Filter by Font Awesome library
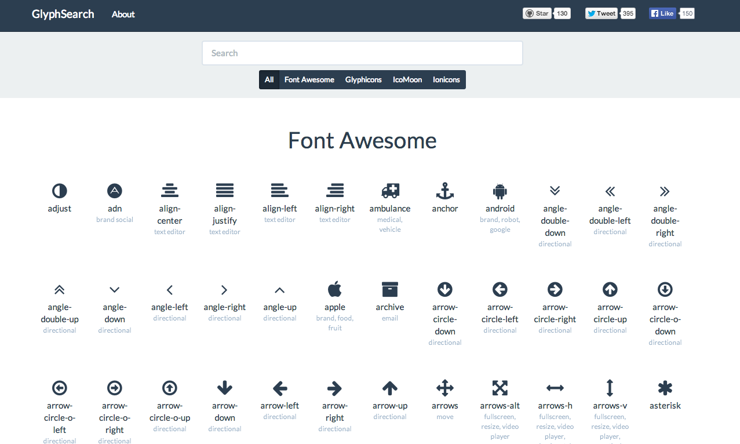Image resolution: width=740 pixels, height=444 pixels. 309,80
